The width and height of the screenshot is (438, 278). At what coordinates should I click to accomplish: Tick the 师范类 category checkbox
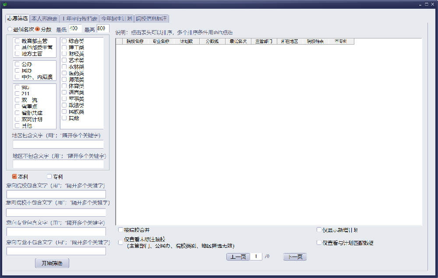pyautogui.click(x=64, y=80)
